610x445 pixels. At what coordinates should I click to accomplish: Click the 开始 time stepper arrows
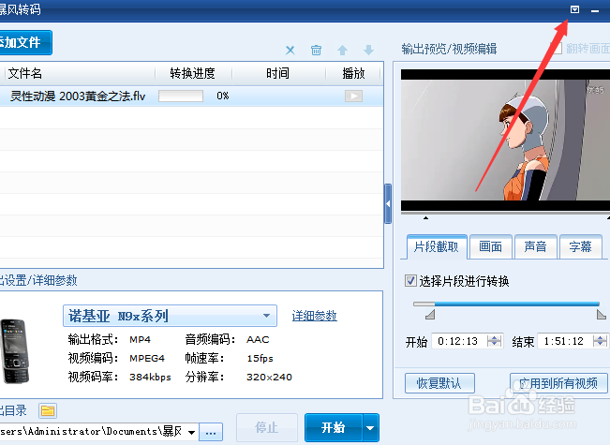(495, 341)
